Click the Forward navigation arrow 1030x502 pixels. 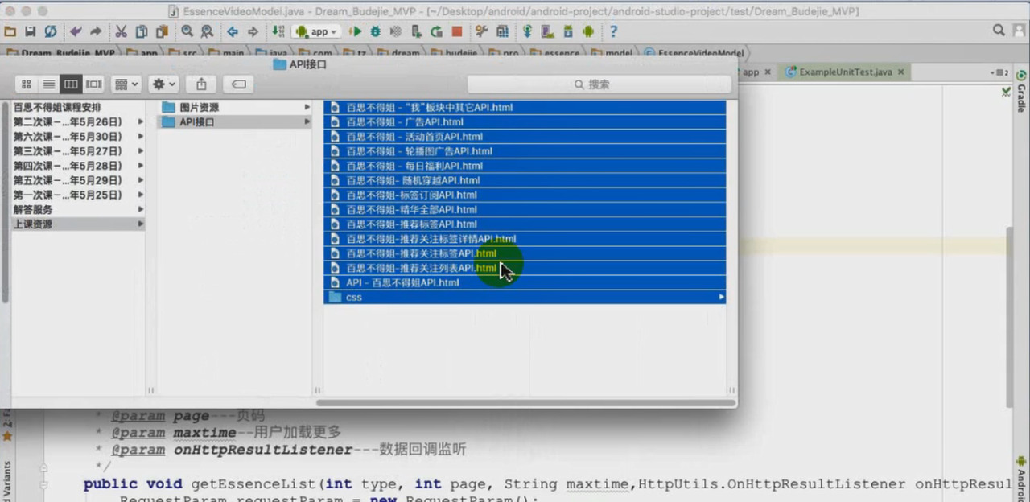point(253,31)
